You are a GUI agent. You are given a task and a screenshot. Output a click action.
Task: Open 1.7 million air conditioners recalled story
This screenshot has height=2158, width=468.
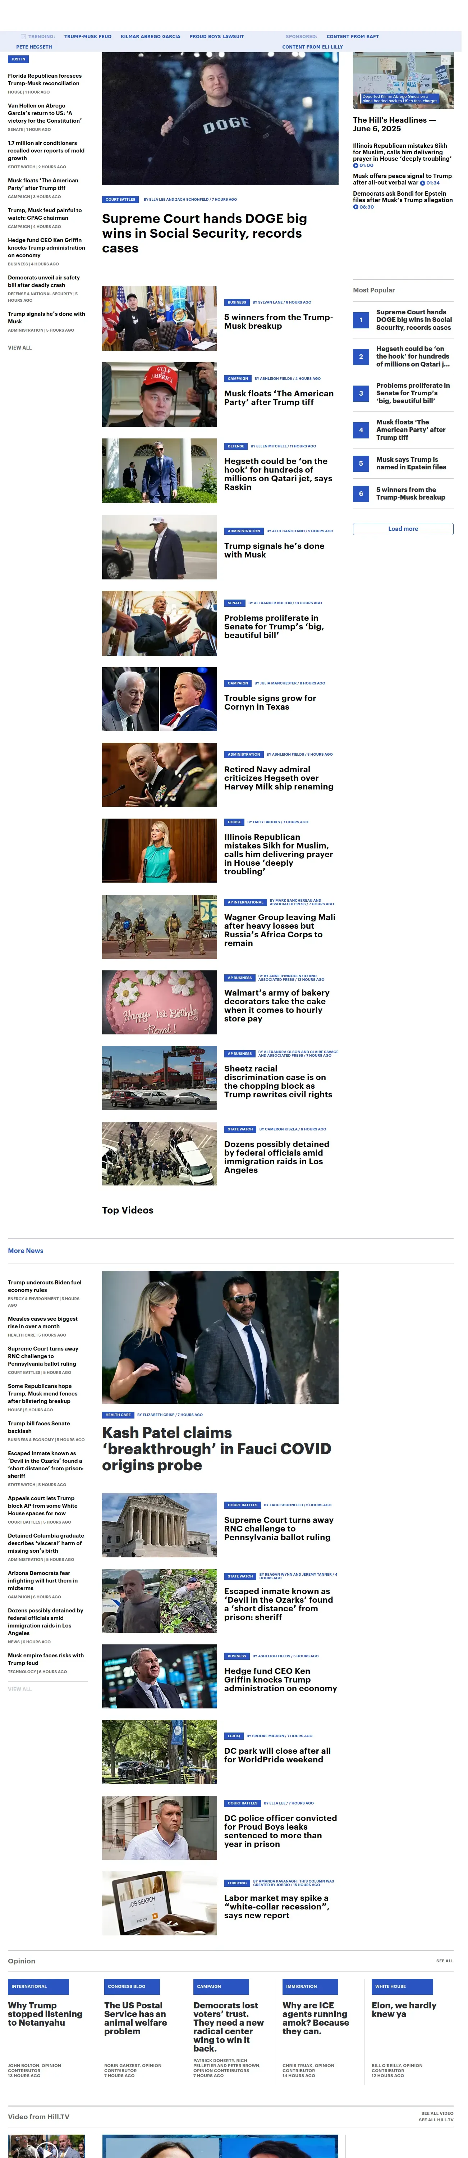click(46, 150)
